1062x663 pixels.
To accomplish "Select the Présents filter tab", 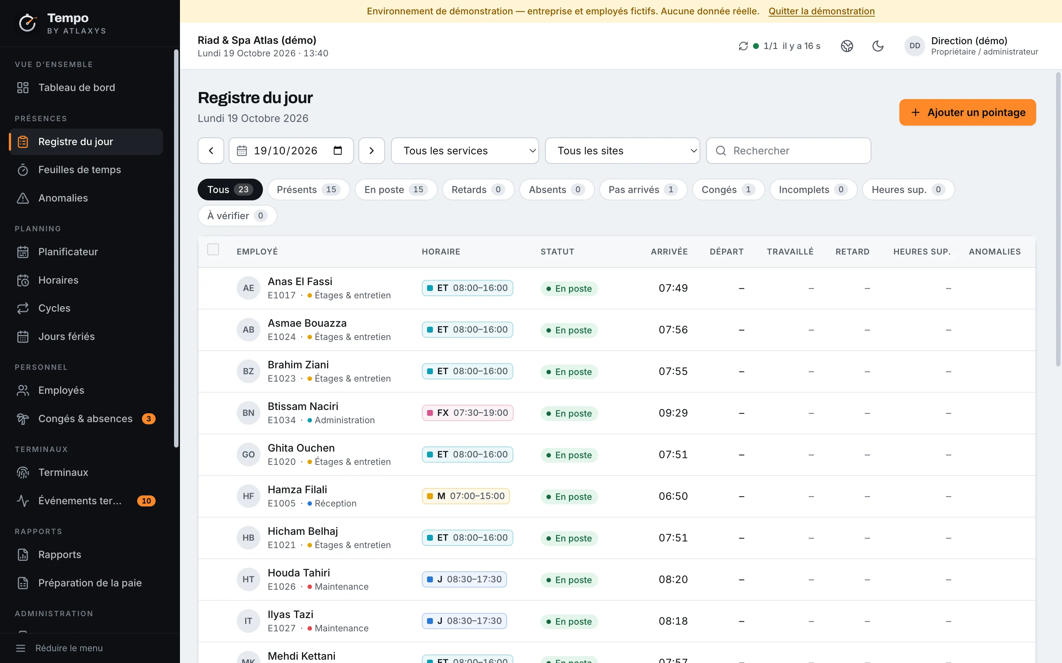I will point(309,189).
